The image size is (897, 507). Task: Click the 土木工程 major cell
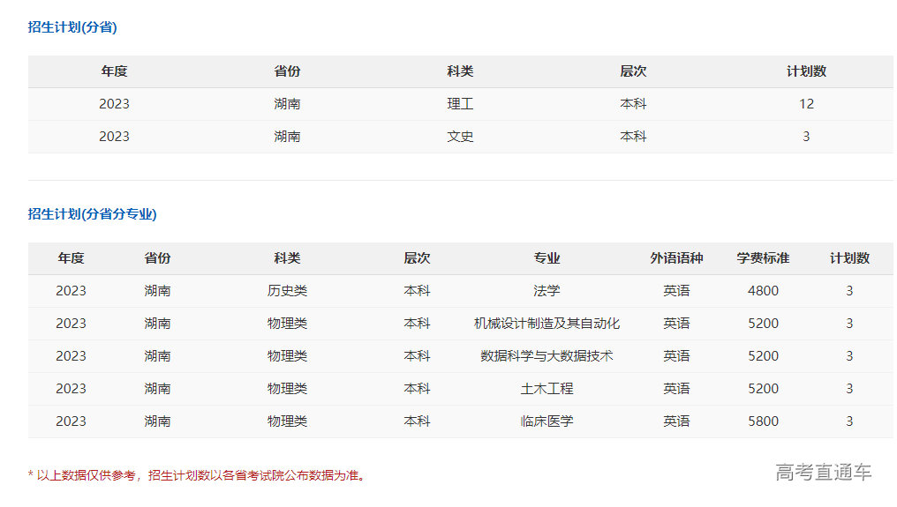[546, 389]
